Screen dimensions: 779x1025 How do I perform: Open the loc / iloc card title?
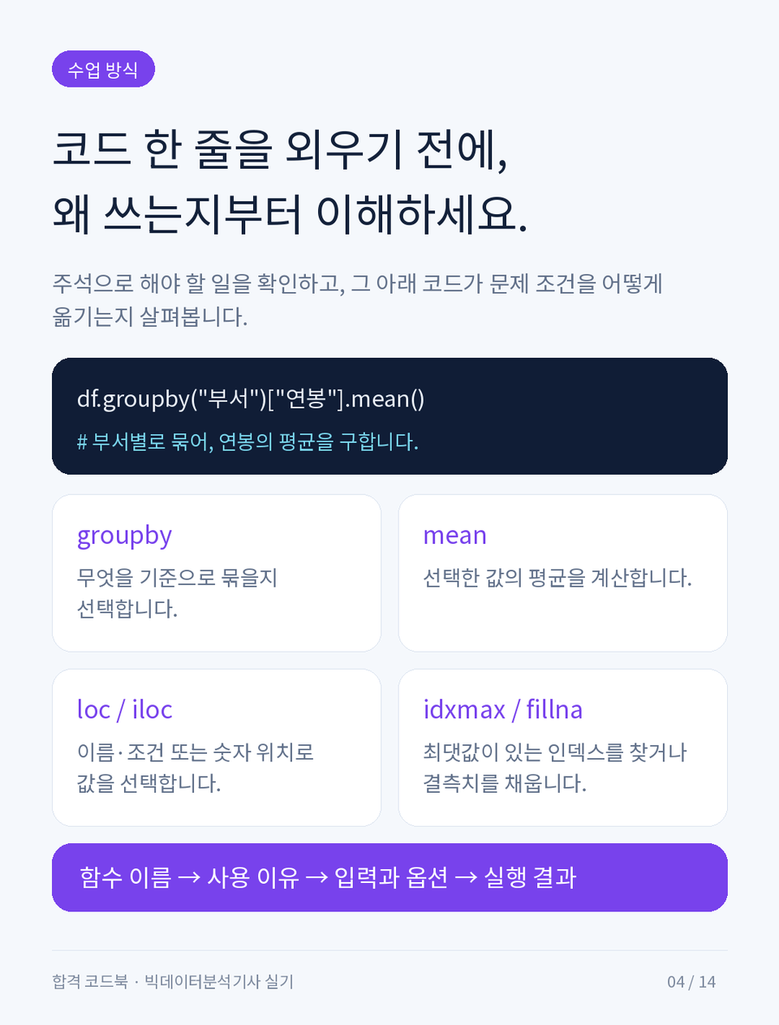pyautogui.click(x=124, y=709)
